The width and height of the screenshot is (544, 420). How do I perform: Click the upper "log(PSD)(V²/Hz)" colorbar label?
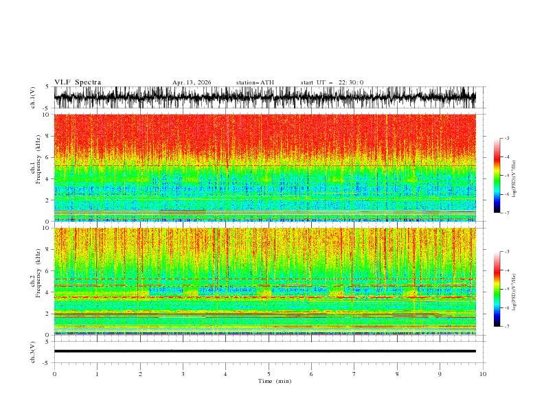tap(514, 179)
